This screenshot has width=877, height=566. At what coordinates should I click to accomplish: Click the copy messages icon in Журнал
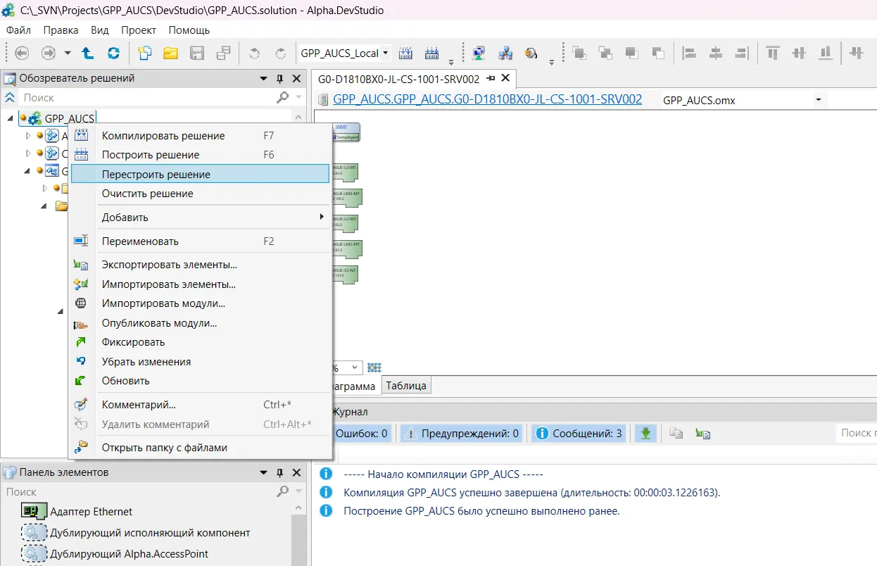[x=676, y=434]
